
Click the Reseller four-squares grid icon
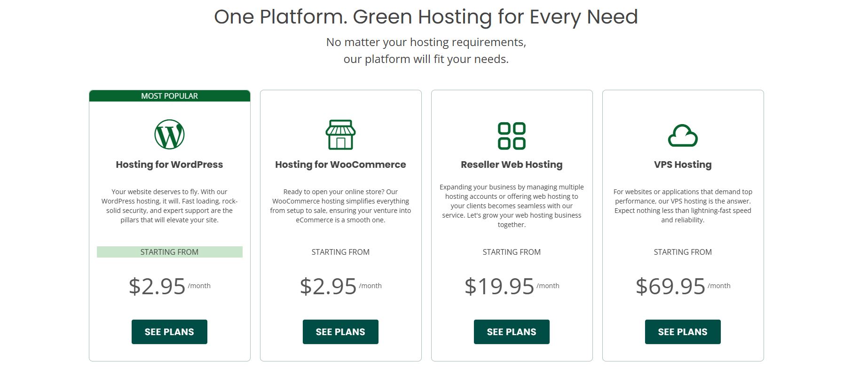(512, 136)
